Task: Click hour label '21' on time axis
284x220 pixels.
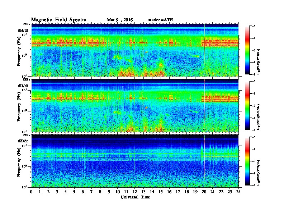Action: coord(212,192)
